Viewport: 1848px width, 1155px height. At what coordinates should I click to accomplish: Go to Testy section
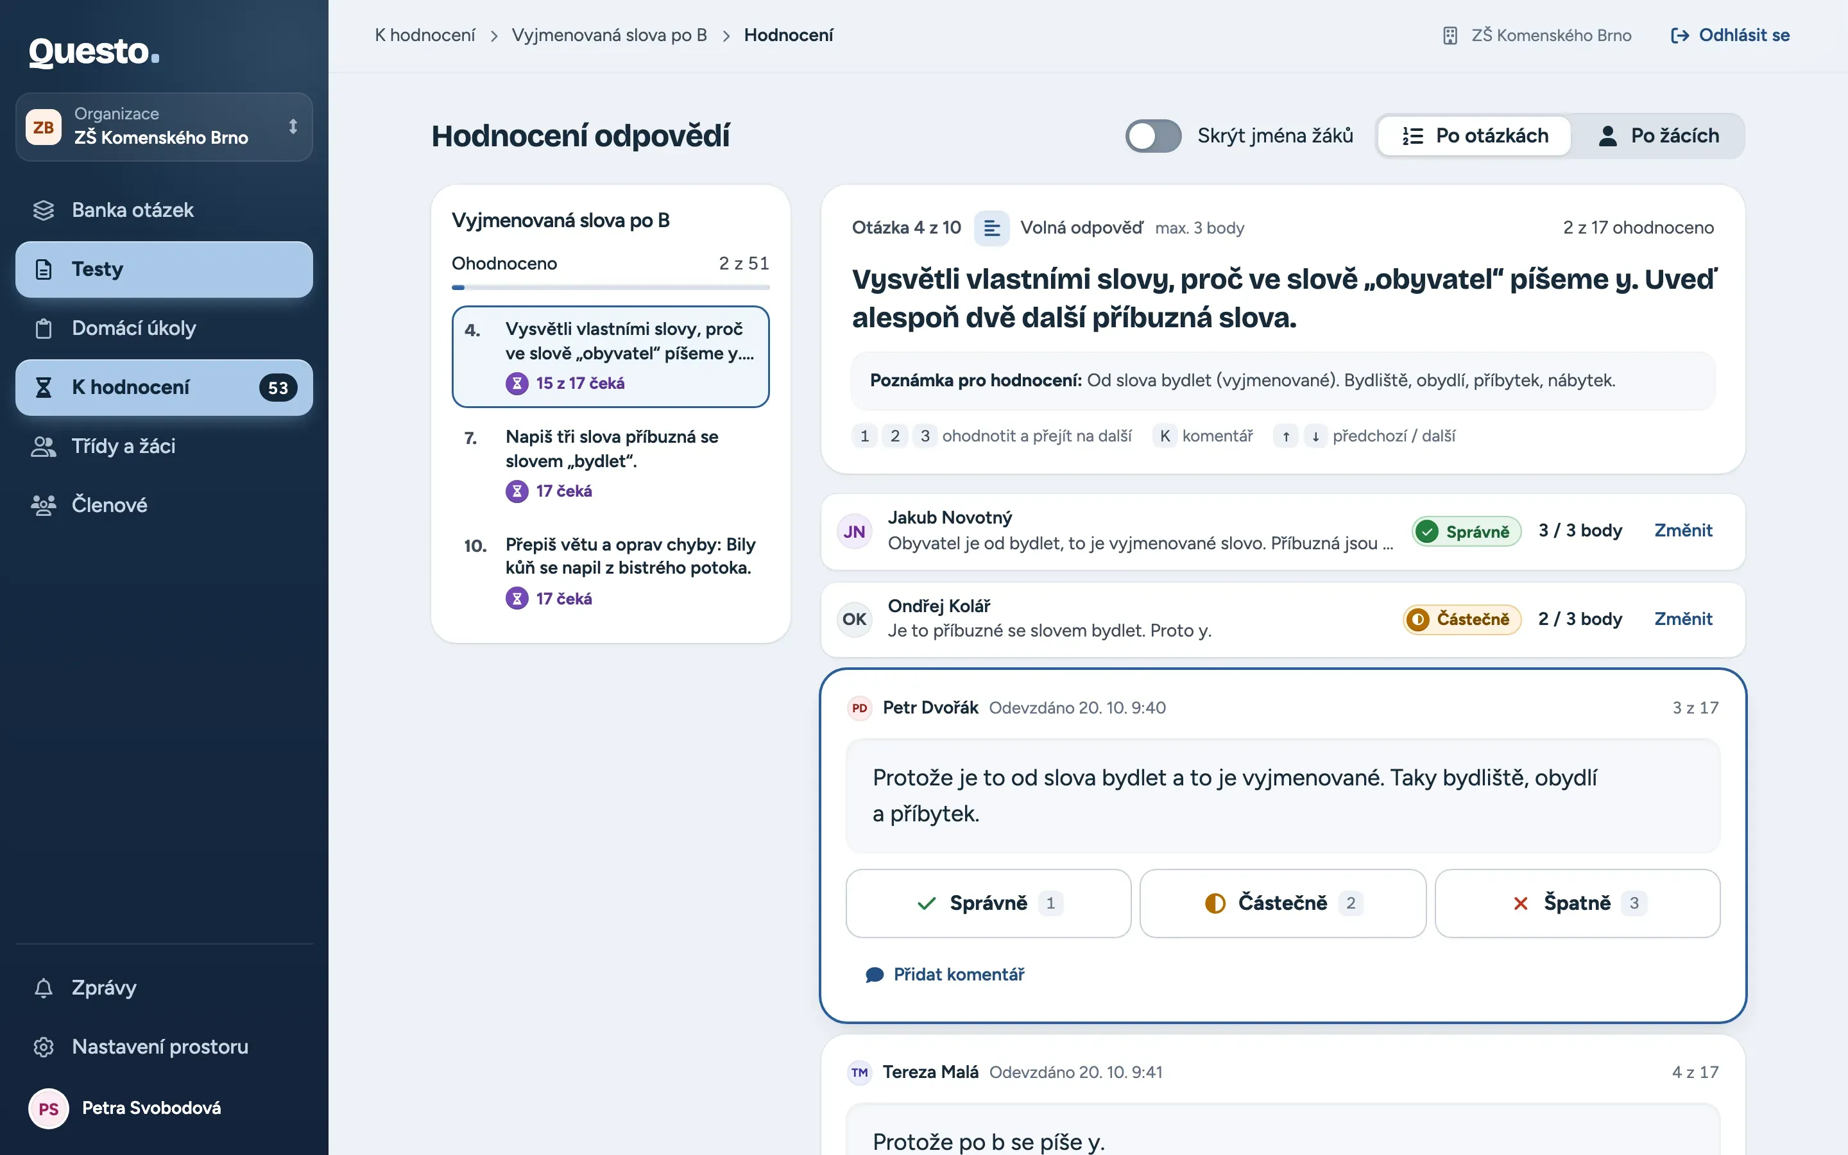pyautogui.click(x=164, y=269)
